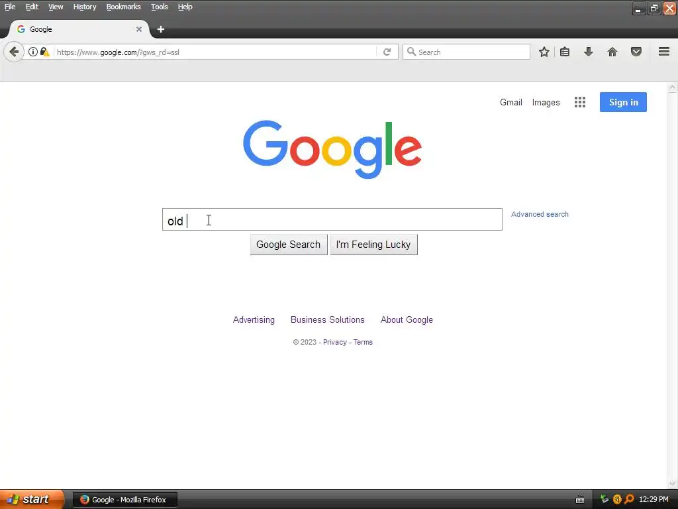Close the Google tab
The width and height of the screenshot is (678, 509).
139,29
